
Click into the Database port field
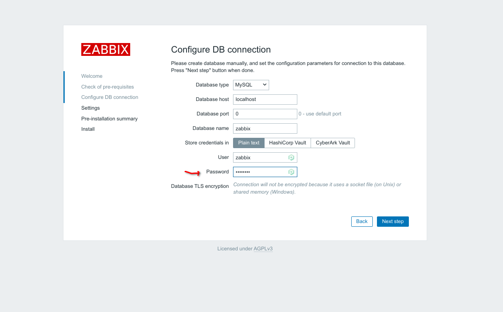pyautogui.click(x=265, y=114)
